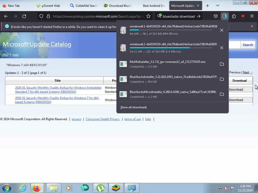
Task: Switch to the New Tab tab
Action: click(16, 6)
